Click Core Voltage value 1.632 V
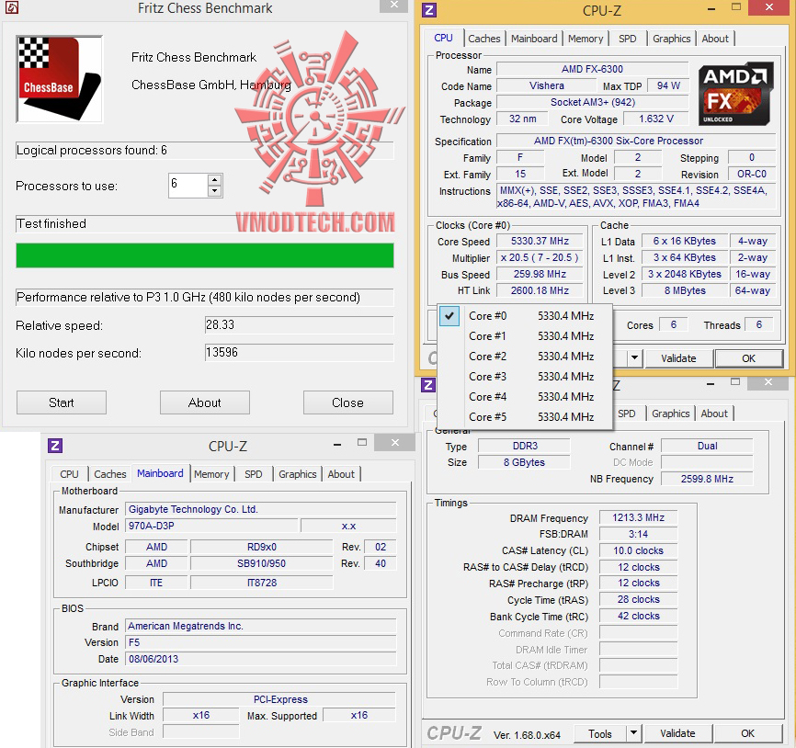Screen dimensions: 796x748 pyautogui.click(x=656, y=119)
